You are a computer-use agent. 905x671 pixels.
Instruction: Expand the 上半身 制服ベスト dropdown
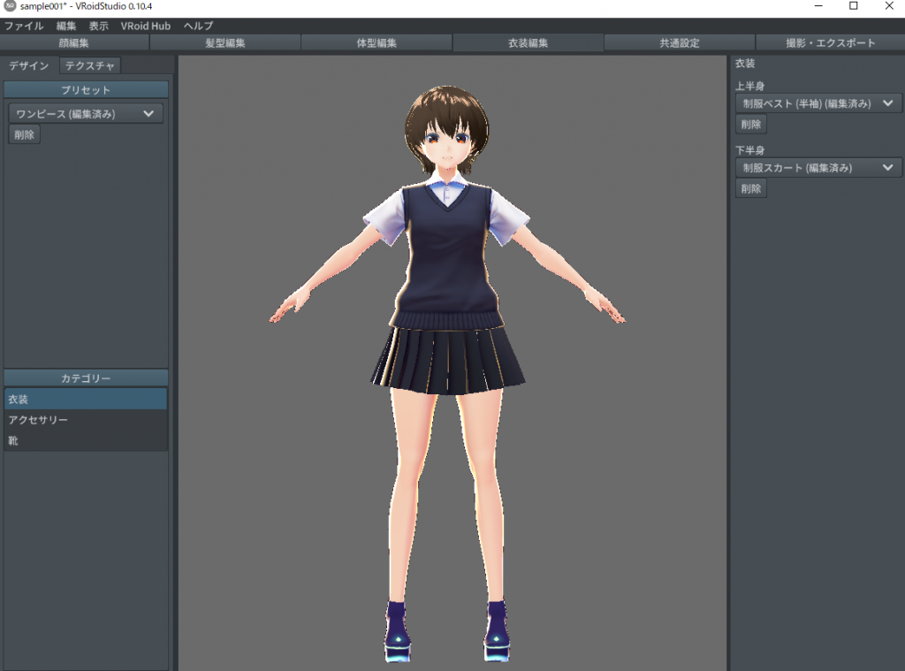(x=818, y=103)
